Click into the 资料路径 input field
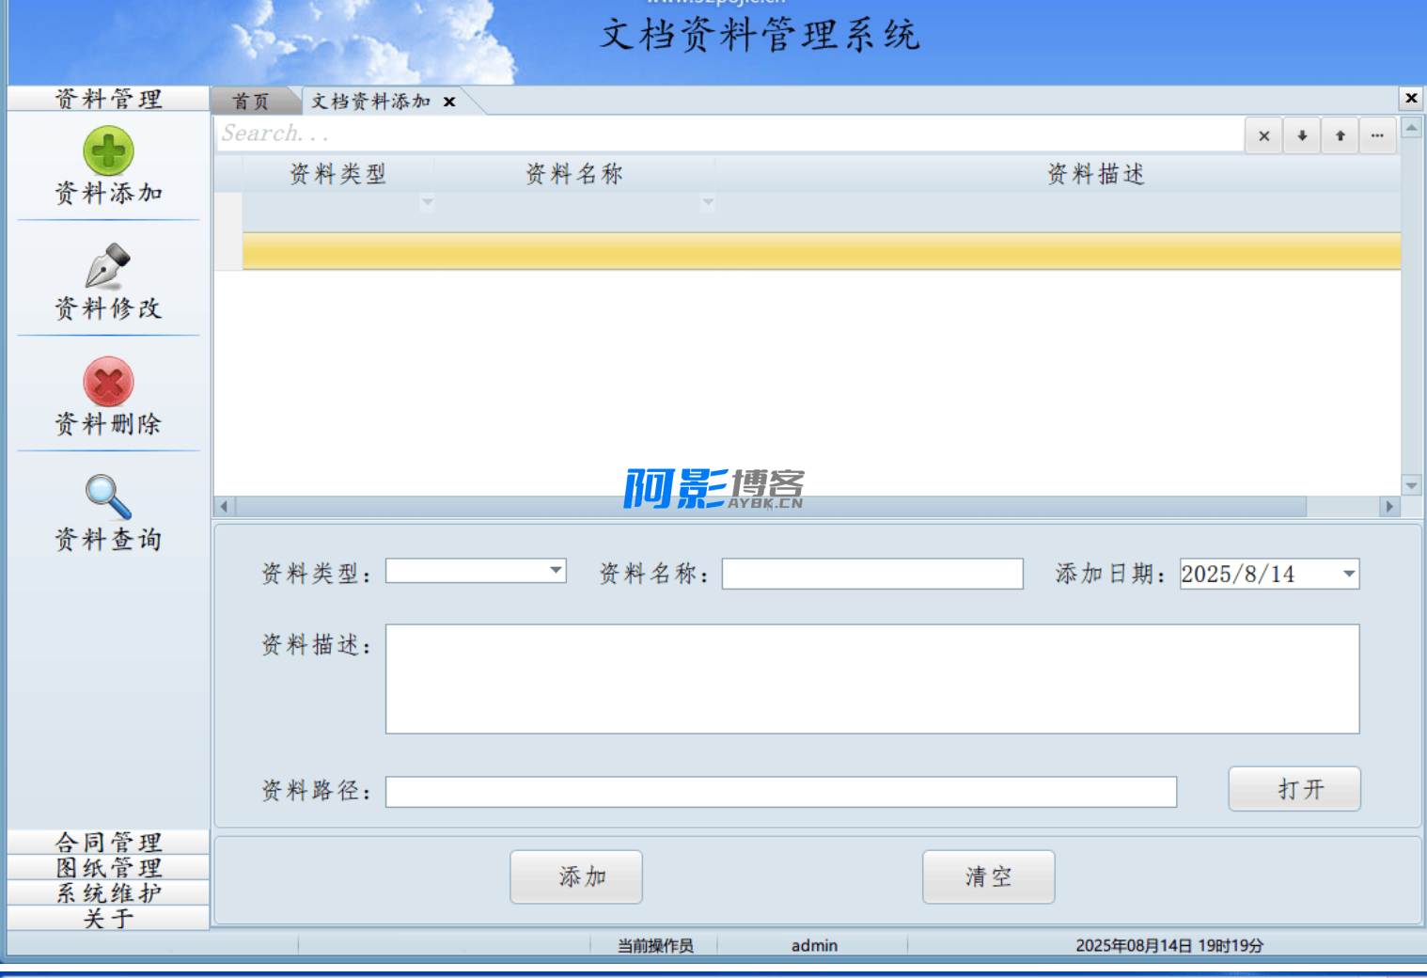The image size is (1427, 978). [x=780, y=792]
